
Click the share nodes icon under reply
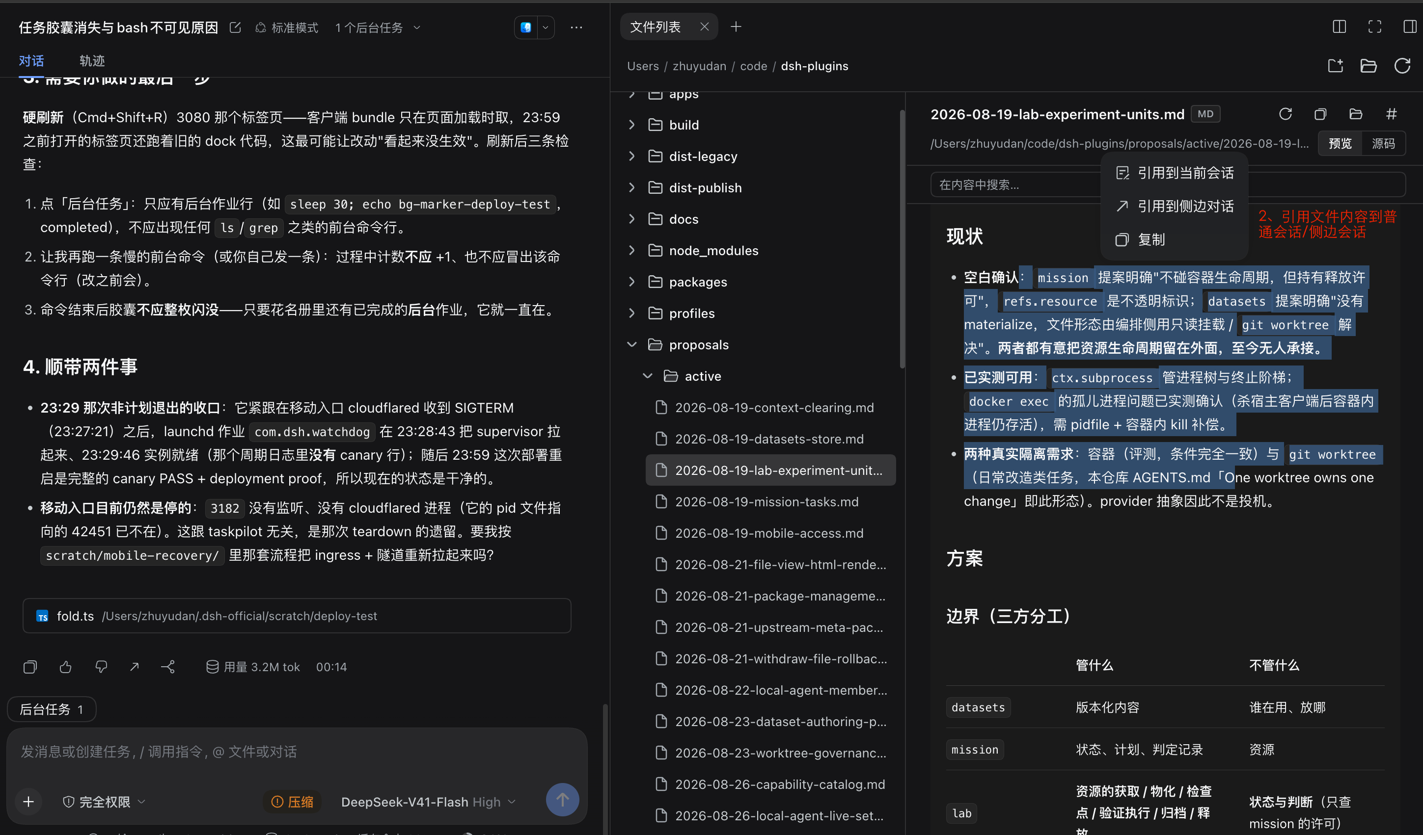[168, 667]
